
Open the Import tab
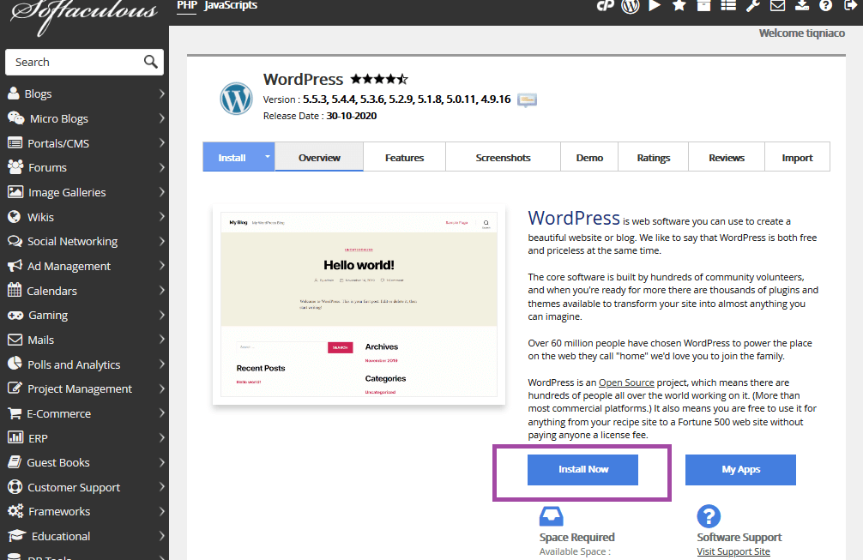[797, 157]
